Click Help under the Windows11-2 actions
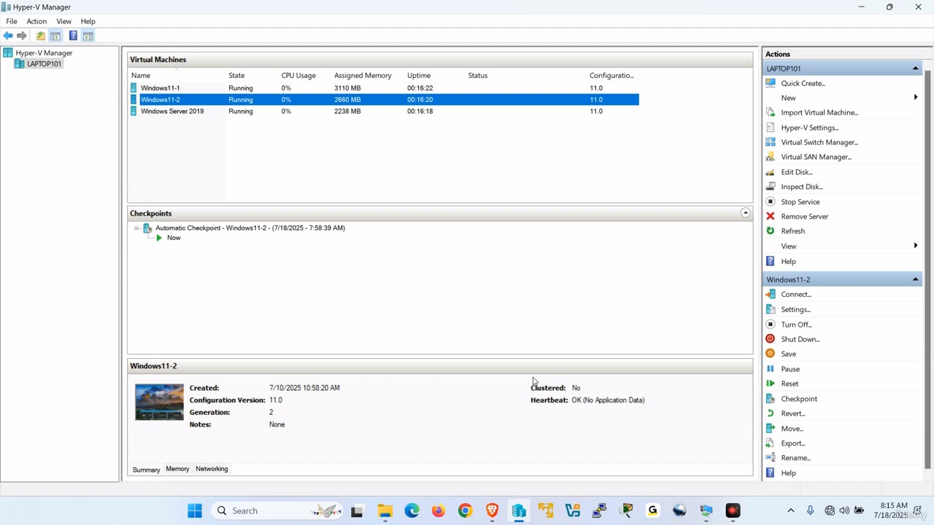 tap(788, 473)
